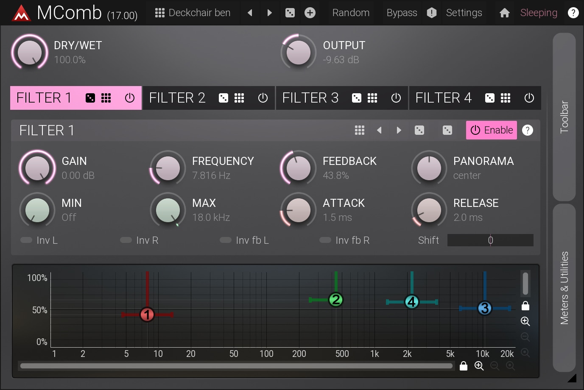The height and width of the screenshot is (390, 584).
Task: Randomize preset with the top dice icon
Action: (290, 13)
